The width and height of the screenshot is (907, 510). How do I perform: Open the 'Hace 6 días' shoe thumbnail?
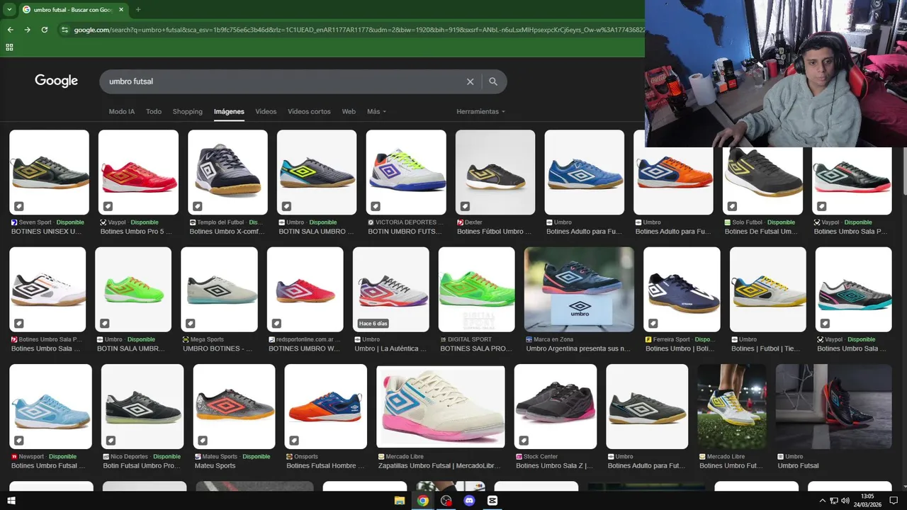(x=391, y=290)
